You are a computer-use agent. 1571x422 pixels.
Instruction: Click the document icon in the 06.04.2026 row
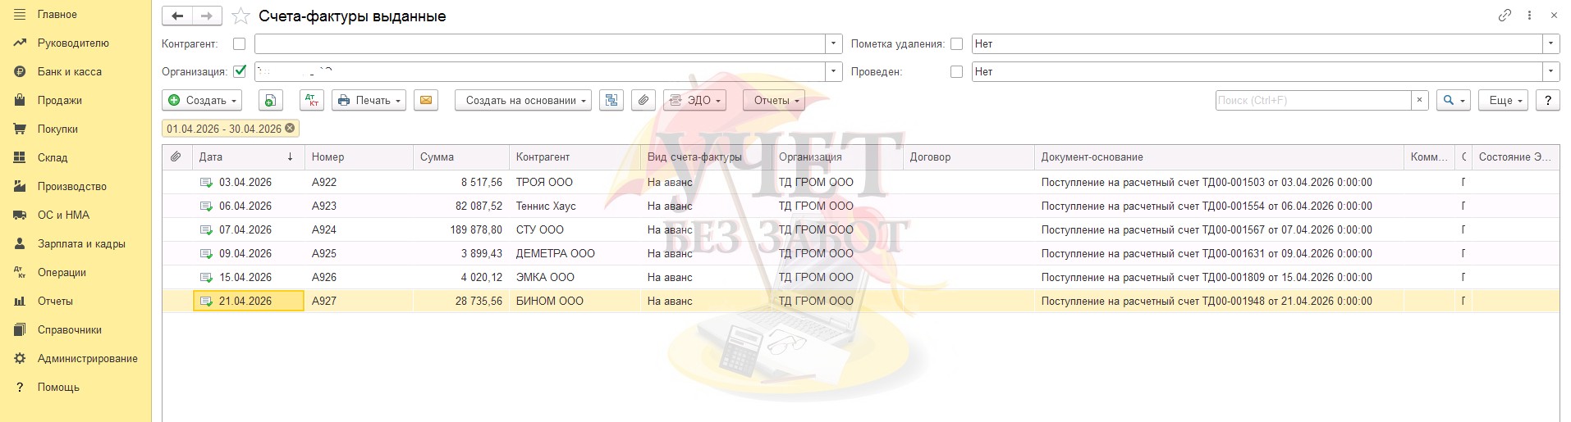click(206, 206)
